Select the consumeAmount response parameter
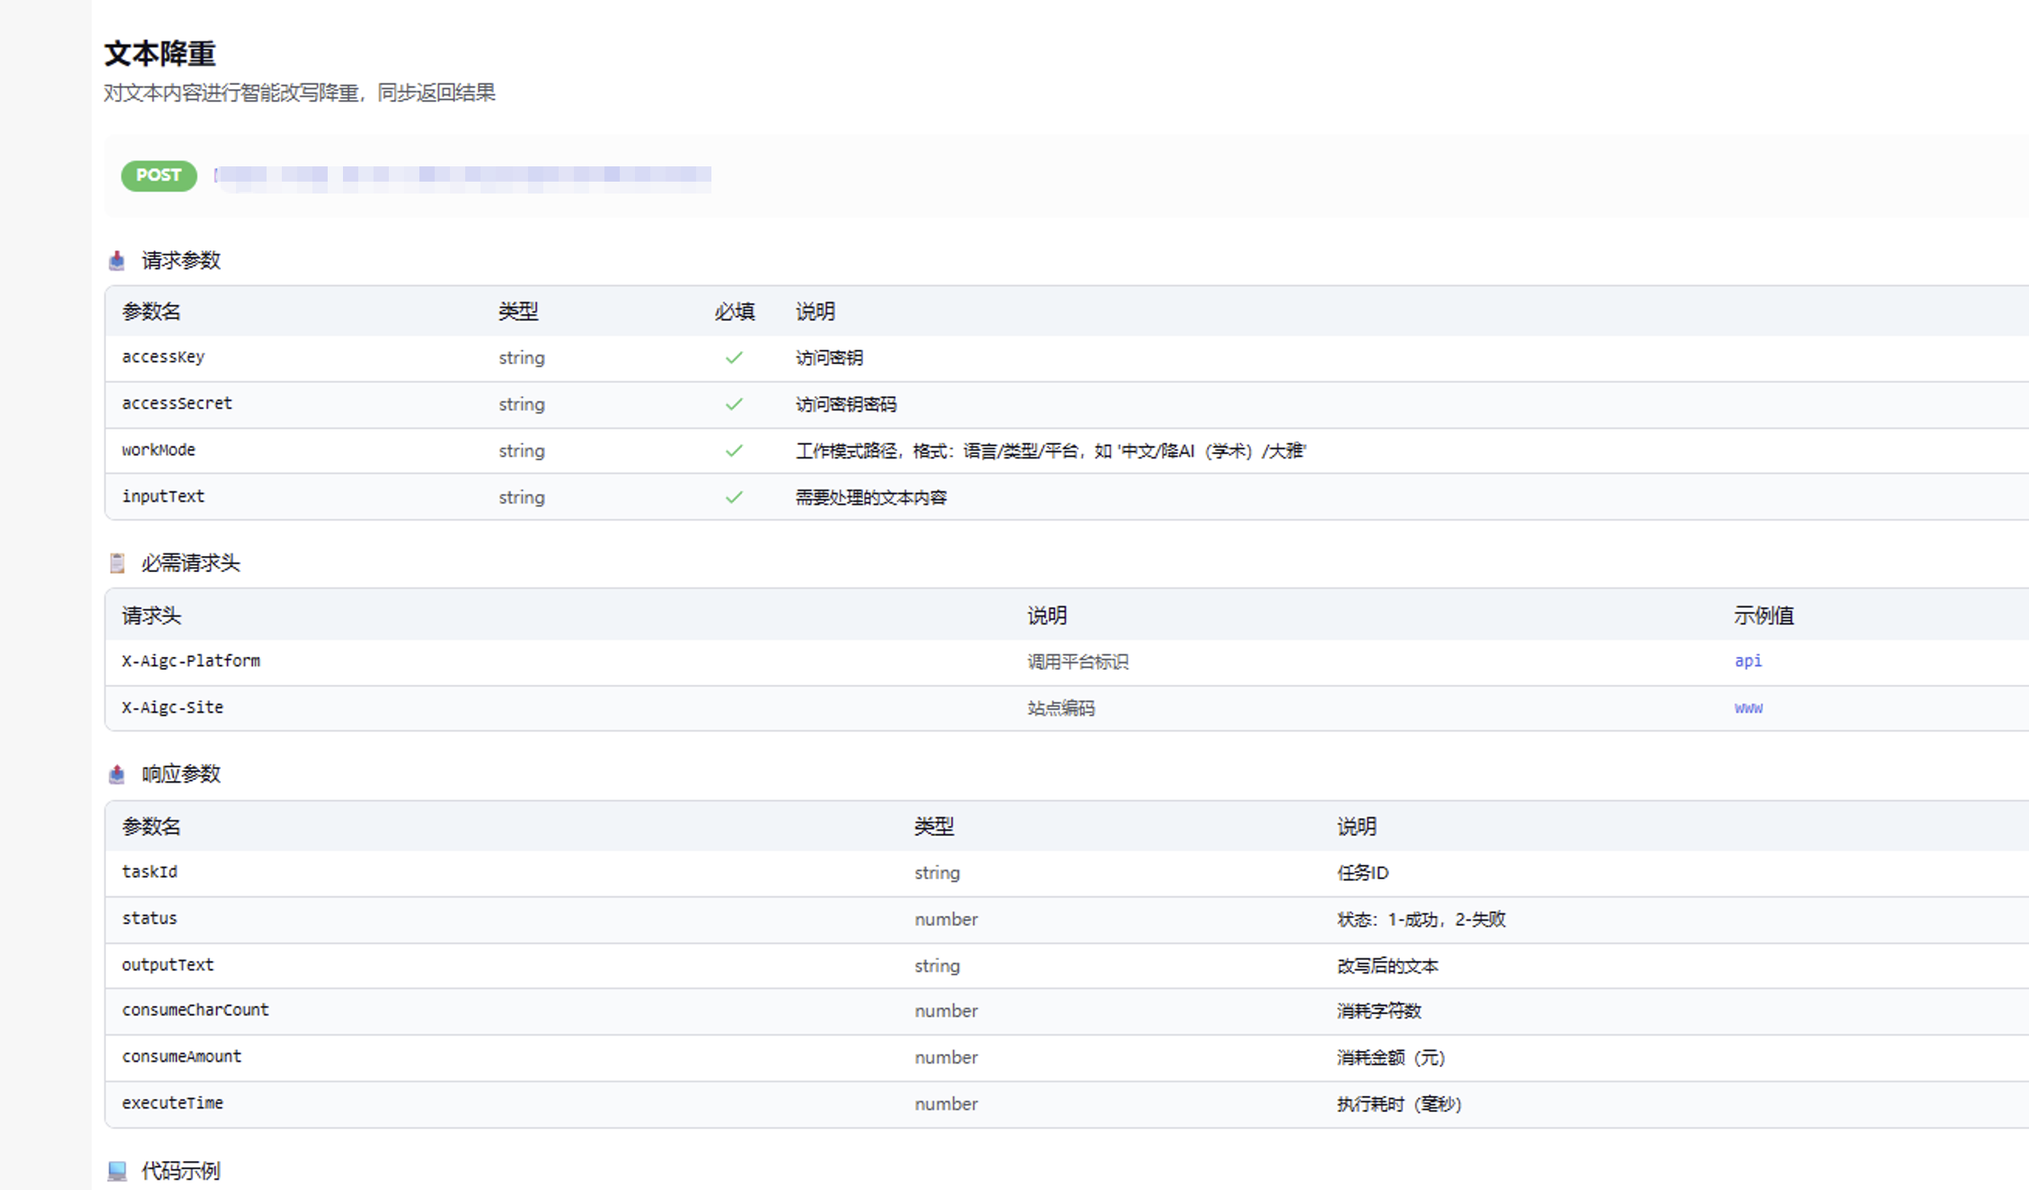2029x1190 pixels. pos(182,1058)
